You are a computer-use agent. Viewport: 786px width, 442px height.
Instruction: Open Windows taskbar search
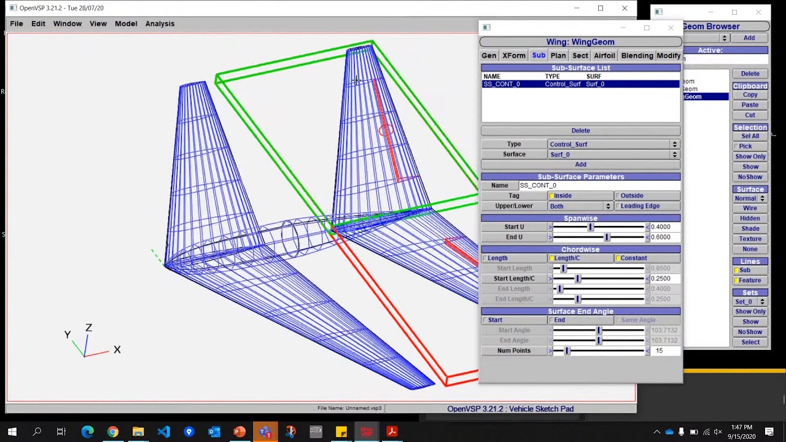click(x=37, y=432)
